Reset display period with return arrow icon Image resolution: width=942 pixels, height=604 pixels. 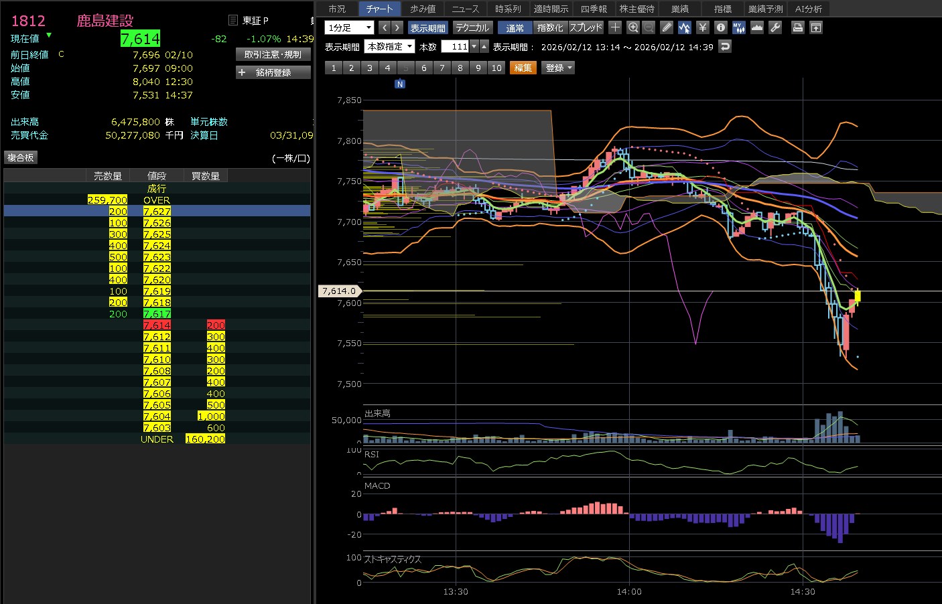pos(724,46)
